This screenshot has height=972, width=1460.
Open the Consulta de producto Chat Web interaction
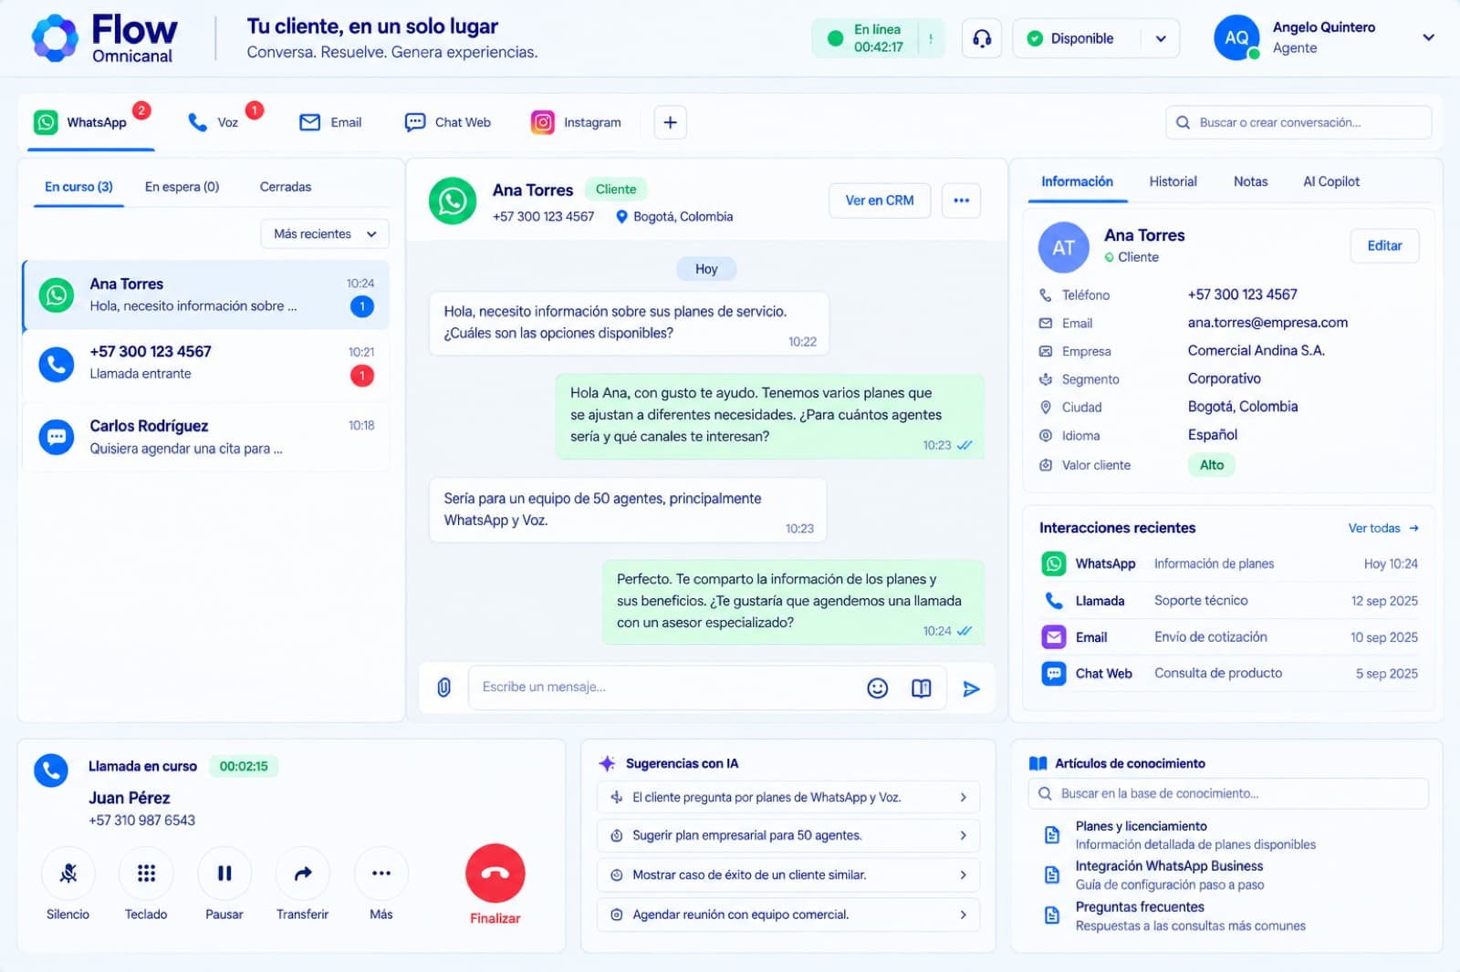click(x=1228, y=674)
